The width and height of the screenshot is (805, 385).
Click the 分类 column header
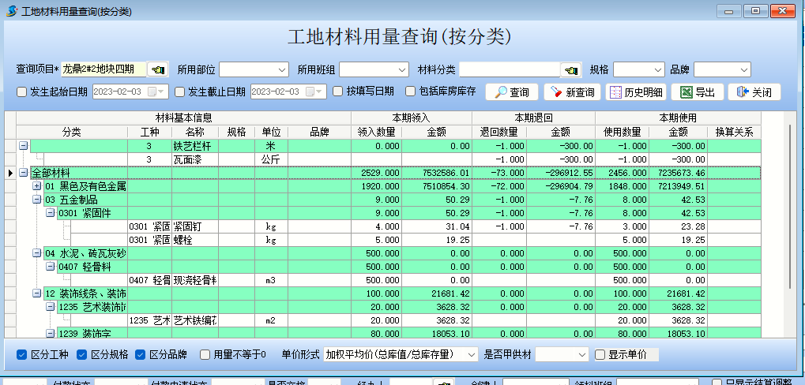click(71, 131)
